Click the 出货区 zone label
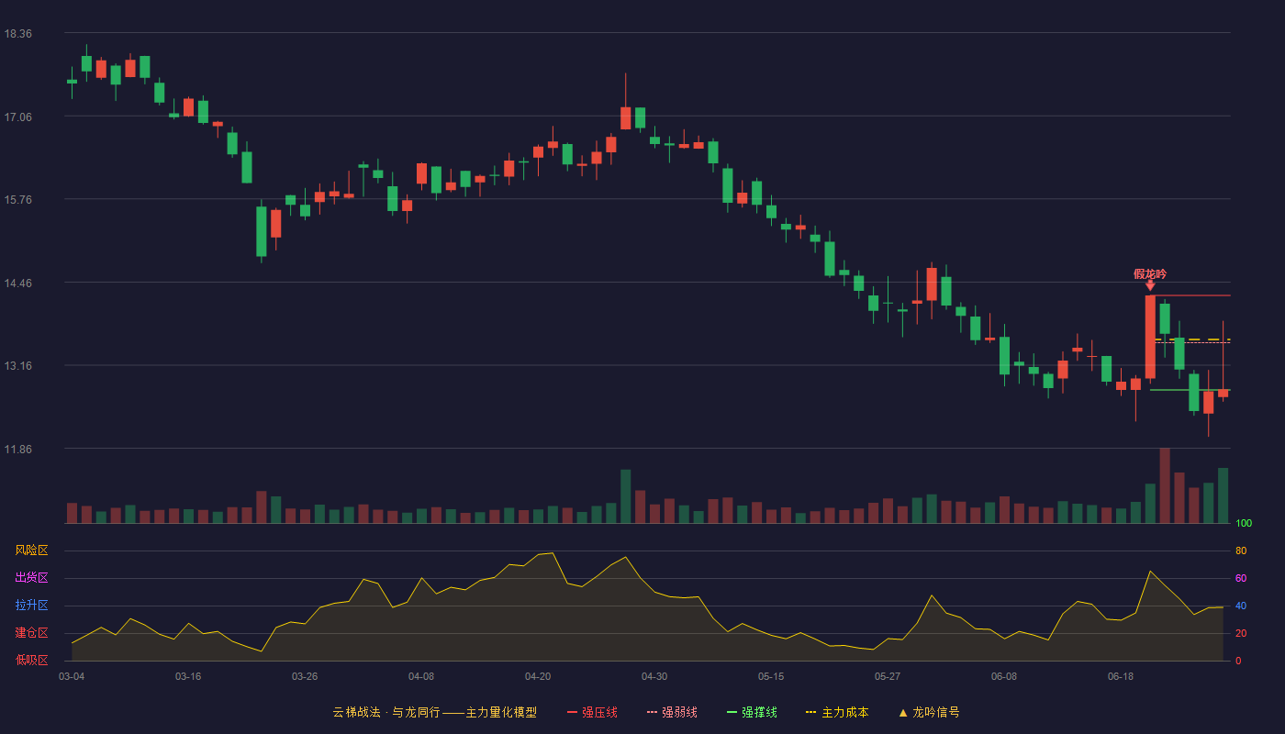The height and width of the screenshot is (734, 1285). coord(31,578)
